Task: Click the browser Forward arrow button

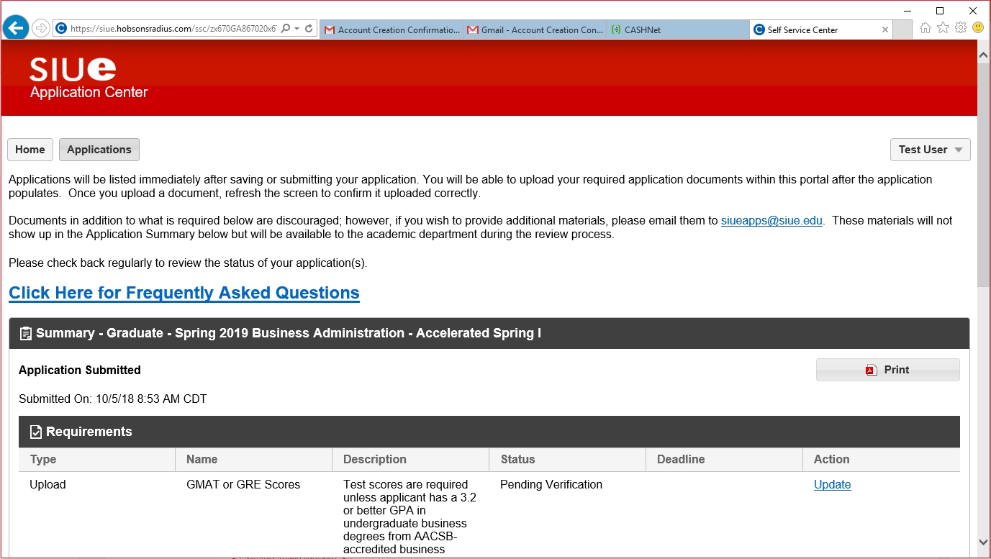Action: tap(41, 29)
